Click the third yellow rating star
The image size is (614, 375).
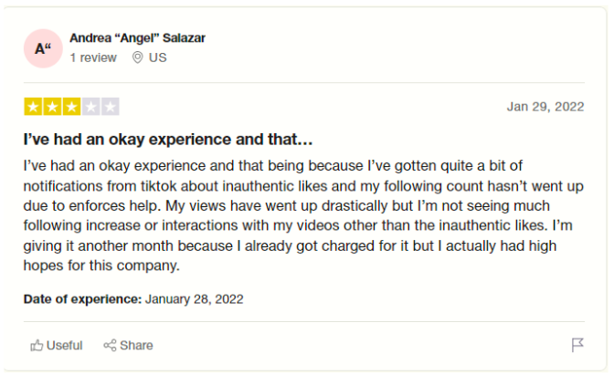pyautogui.click(x=71, y=107)
